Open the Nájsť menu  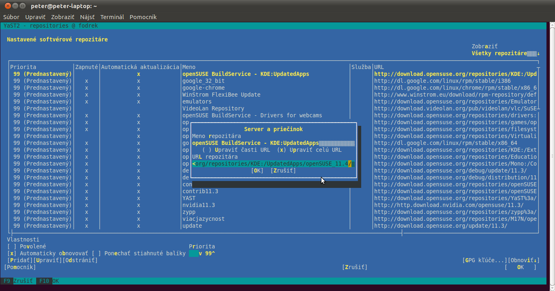click(87, 17)
